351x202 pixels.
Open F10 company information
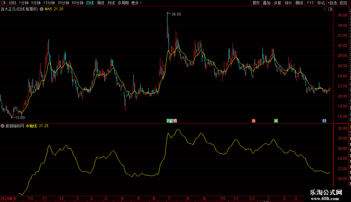[310, 3]
